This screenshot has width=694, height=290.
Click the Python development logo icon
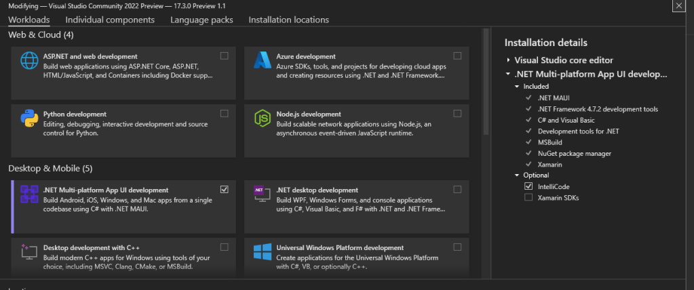(x=29, y=119)
